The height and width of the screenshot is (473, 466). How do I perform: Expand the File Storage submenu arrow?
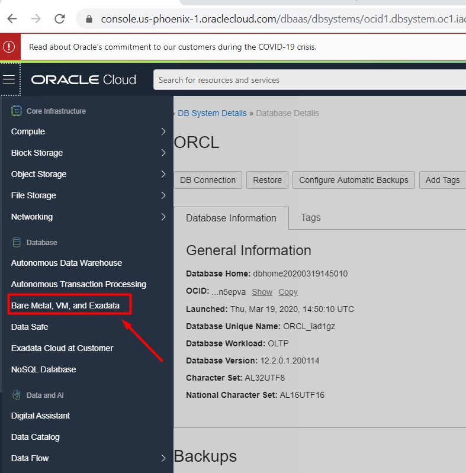(x=163, y=195)
